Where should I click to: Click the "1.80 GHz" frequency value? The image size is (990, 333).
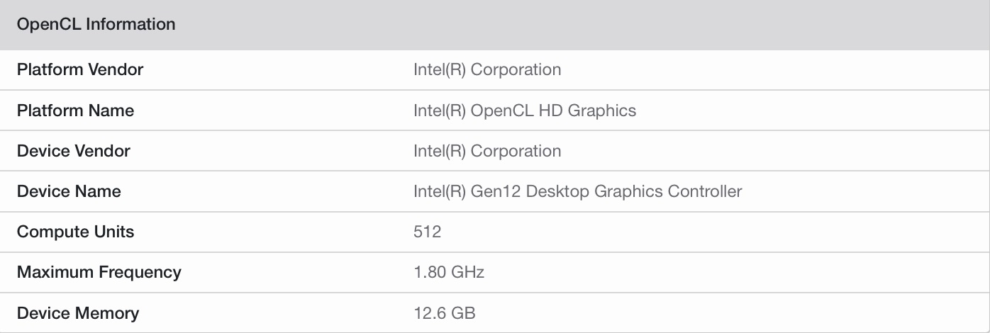[x=449, y=272]
